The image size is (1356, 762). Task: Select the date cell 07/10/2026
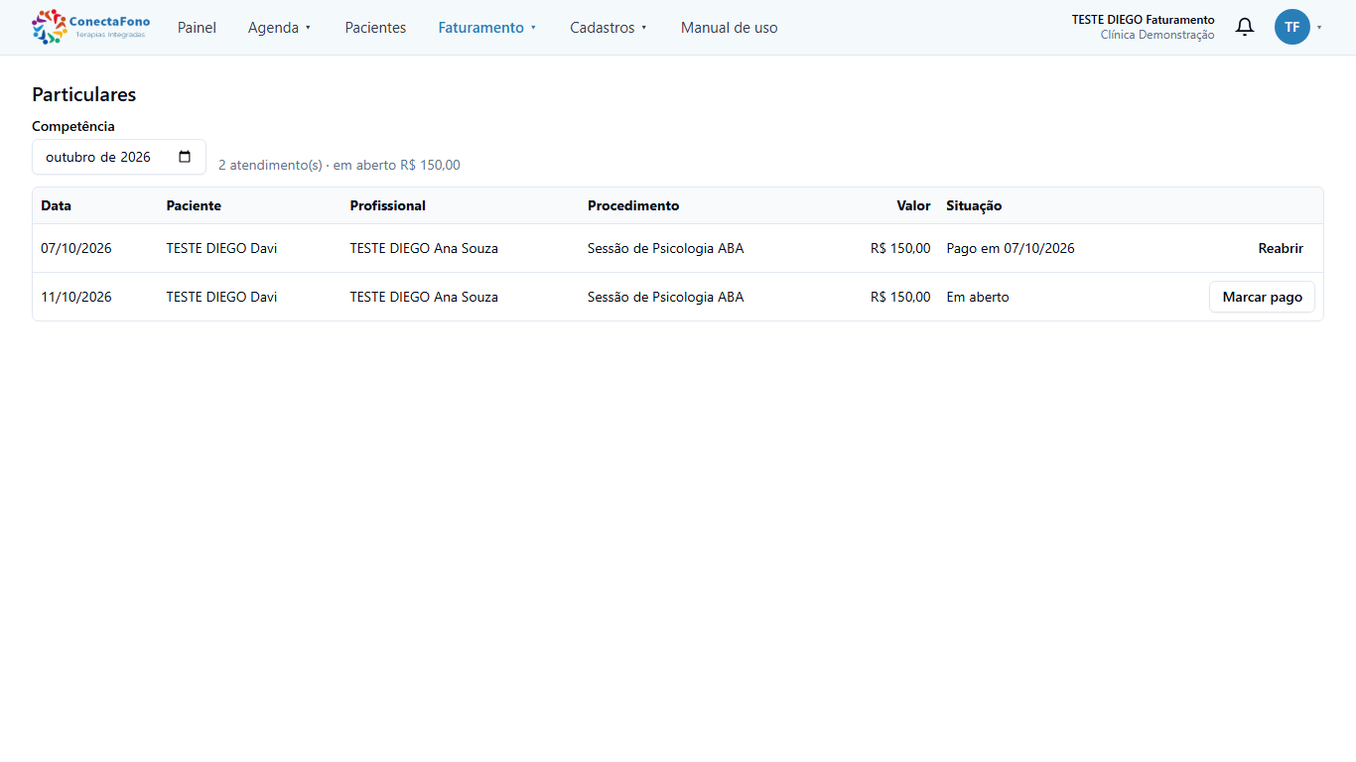coord(76,248)
